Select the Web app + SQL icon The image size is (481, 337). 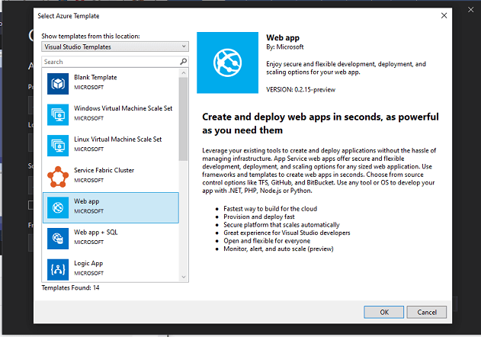(58, 239)
